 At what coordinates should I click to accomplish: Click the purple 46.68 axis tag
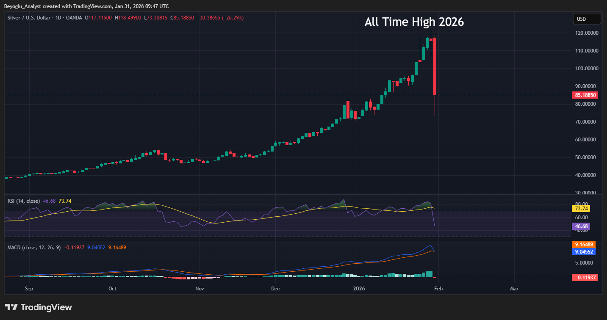(581, 226)
